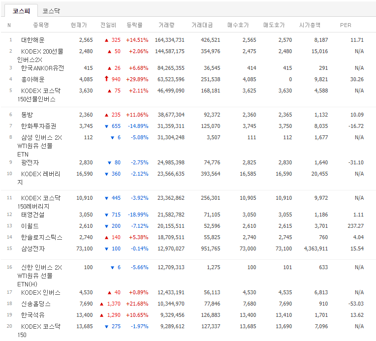Switch to the 코스피 tab
Screen dimensions: 376x341
tap(21, 11)
